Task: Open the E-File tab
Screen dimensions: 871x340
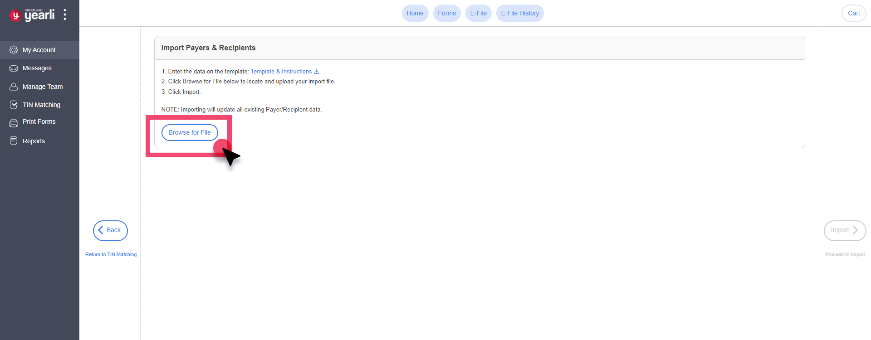Action: click(478, 13)
